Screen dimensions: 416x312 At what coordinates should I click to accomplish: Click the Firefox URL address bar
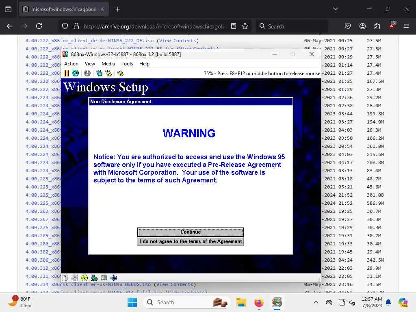(155, 26)
